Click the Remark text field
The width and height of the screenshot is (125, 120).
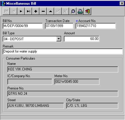(63, 51)
